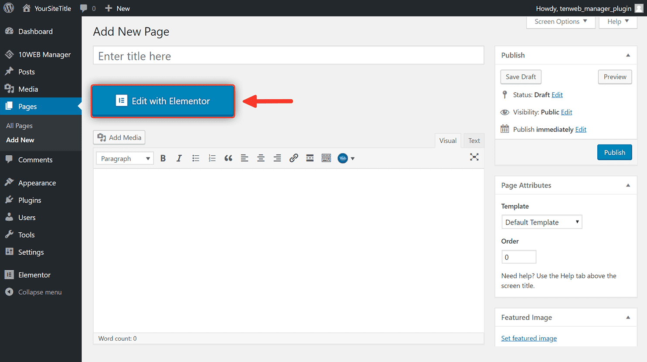Insert Read More tag
This screenshot has width=647, height=362.
(x=310, y=158)
